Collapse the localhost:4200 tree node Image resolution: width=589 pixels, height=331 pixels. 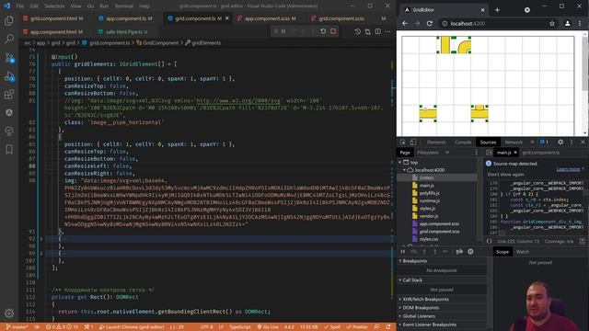pyautogui.click(x=405, y=170)
